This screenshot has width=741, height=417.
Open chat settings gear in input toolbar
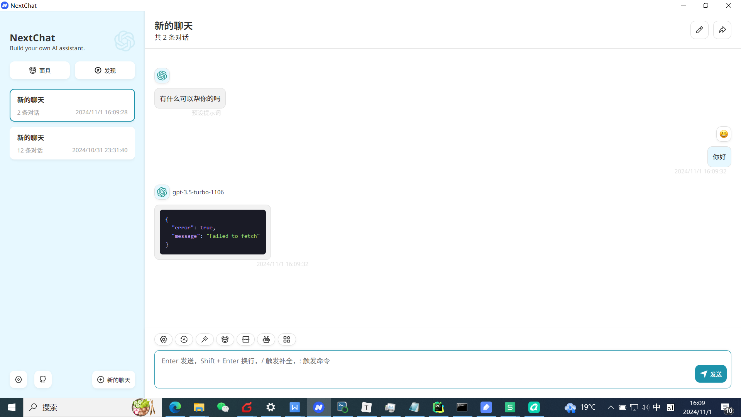pyautogui.click(x=164, y=339)
